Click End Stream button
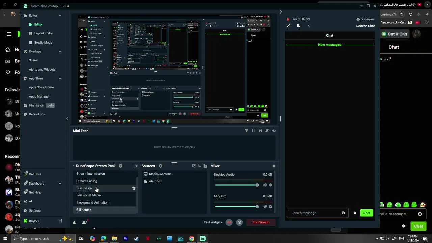Image resolution: width=432 pixels, height=243 pixels. (261, 222)
